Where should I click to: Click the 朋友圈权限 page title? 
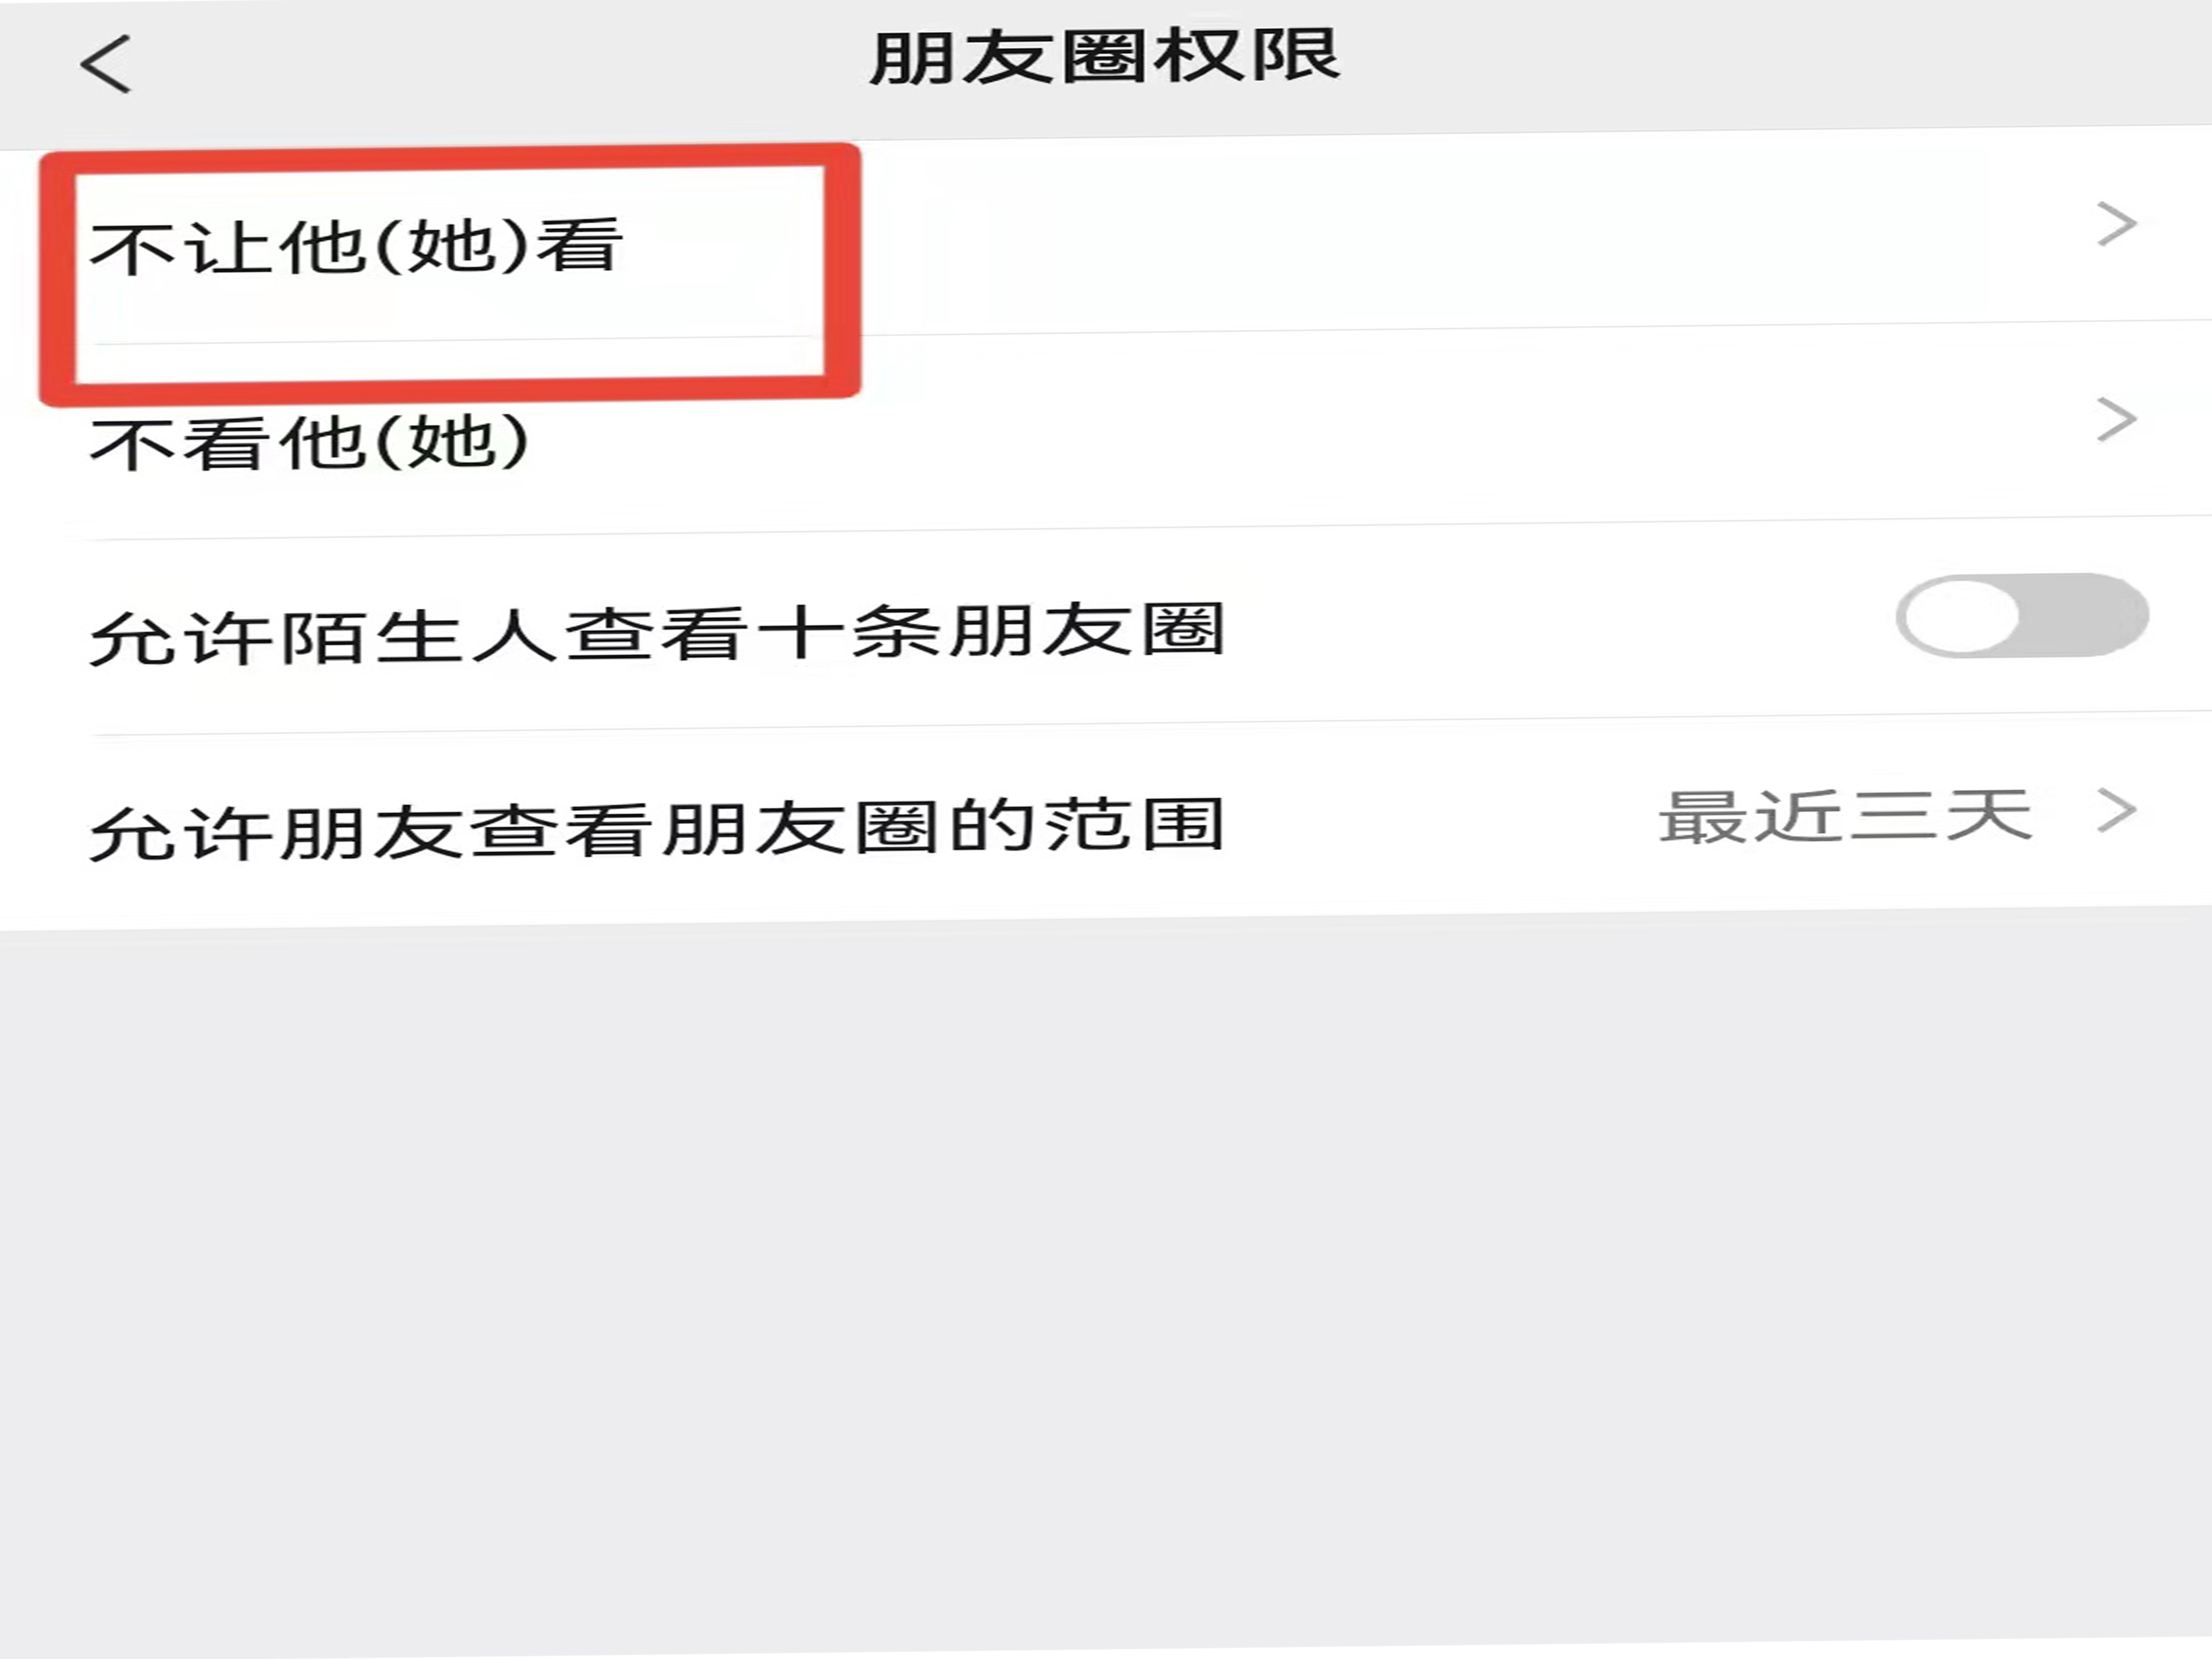1105,56
